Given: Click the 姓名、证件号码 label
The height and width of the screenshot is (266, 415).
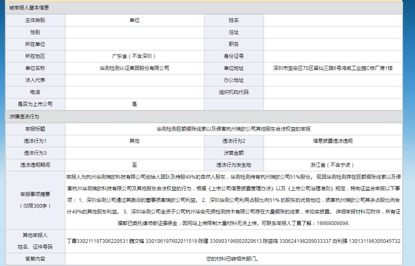Looking at the screenshot, I should click(35, 247).
